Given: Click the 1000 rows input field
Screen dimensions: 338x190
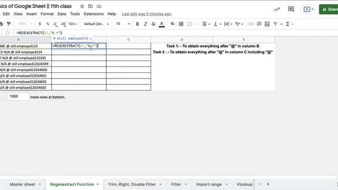Looking at the screenshot, I should [x=18, y=96].
